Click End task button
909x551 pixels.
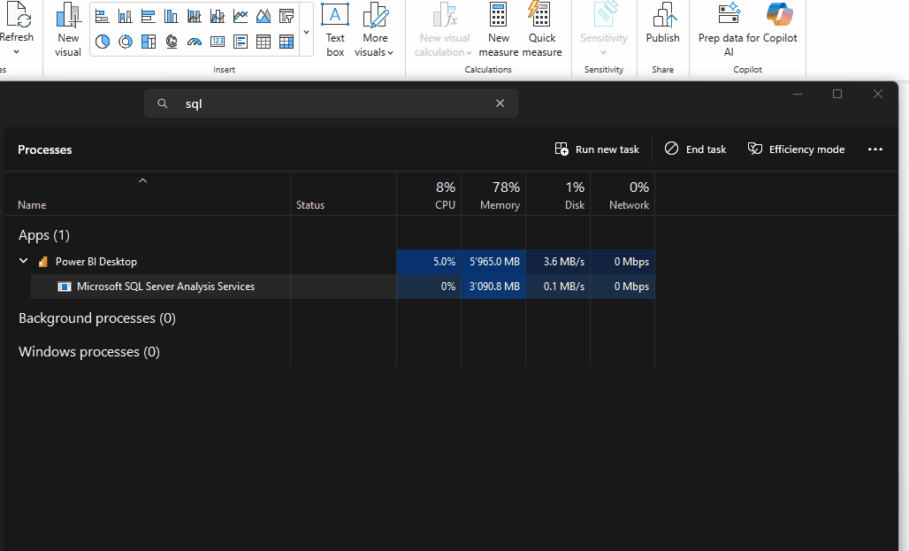point(695,149)
